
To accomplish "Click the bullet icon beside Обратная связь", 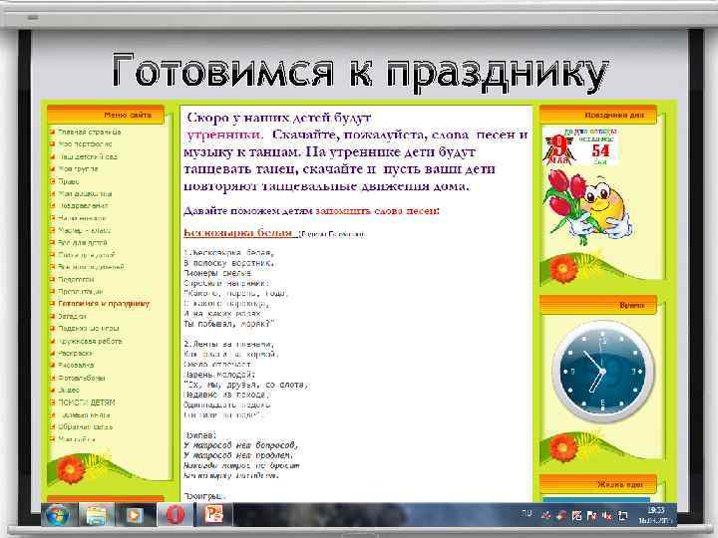I will click(x=52, y=427).
